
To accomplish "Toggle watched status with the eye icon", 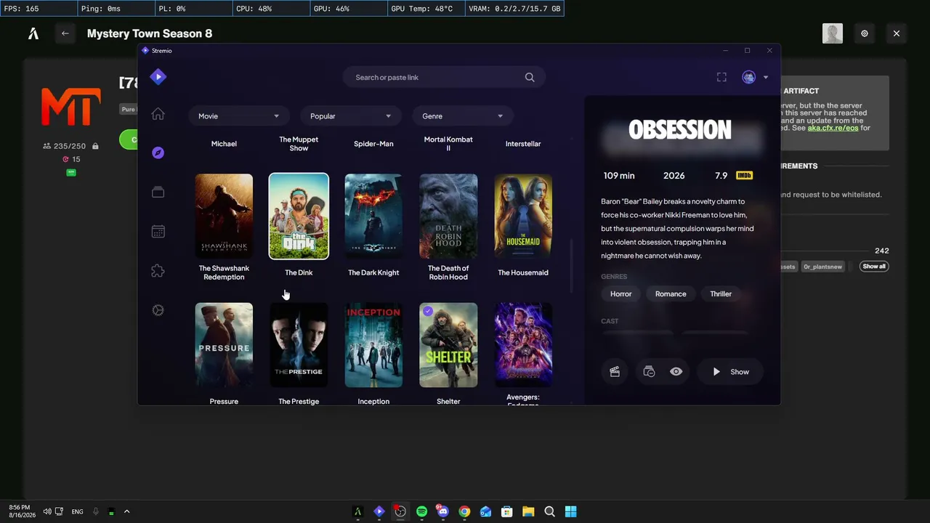I will click(676, 372).
